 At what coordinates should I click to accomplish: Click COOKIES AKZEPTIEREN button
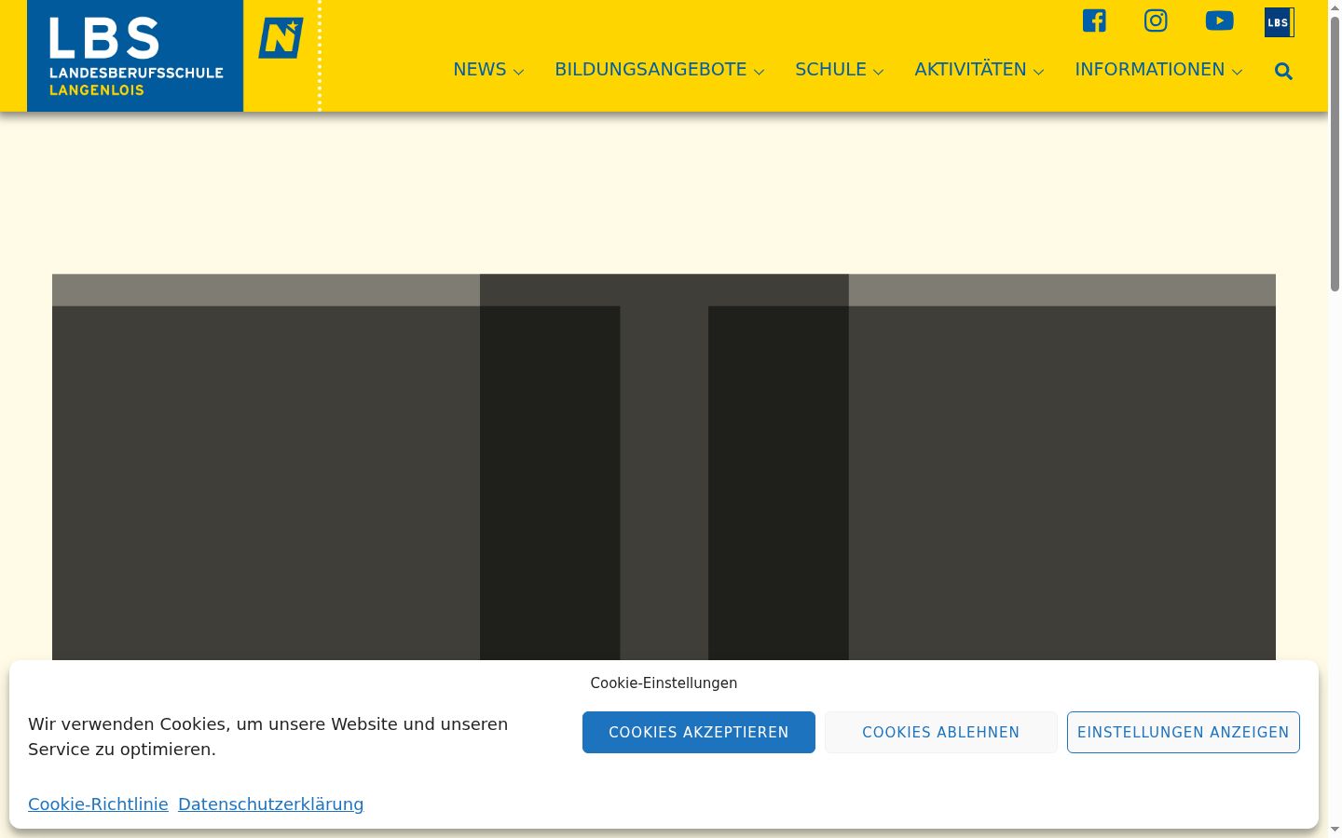(699, 733)
